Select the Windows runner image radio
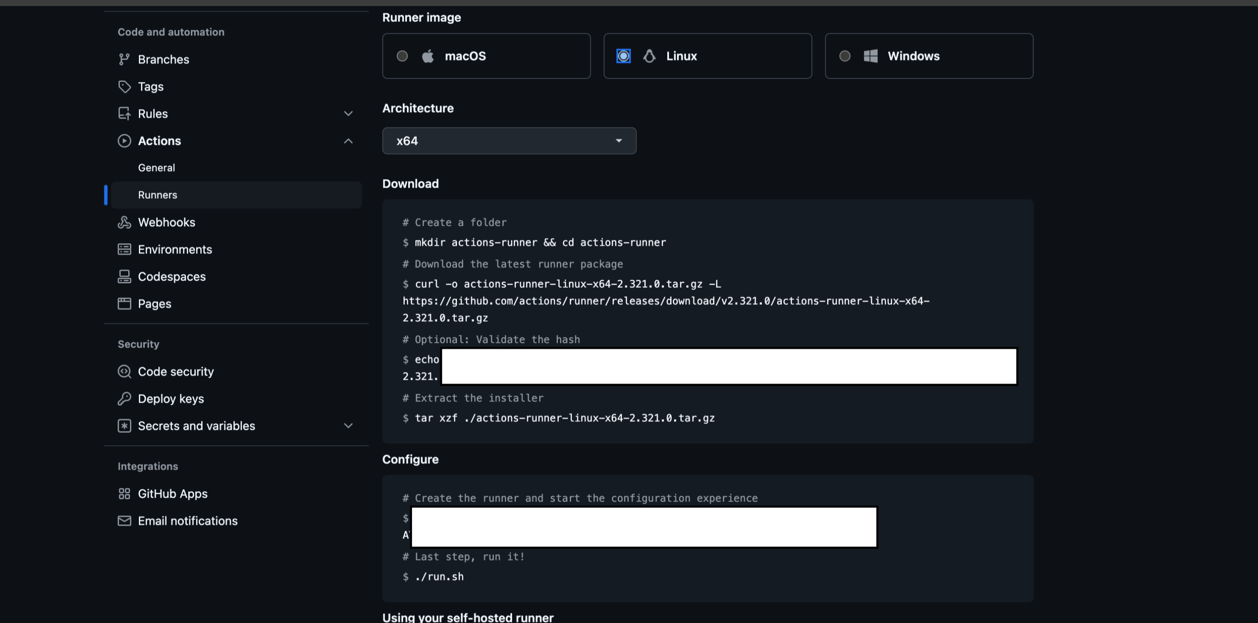 [x=844, y=56]
